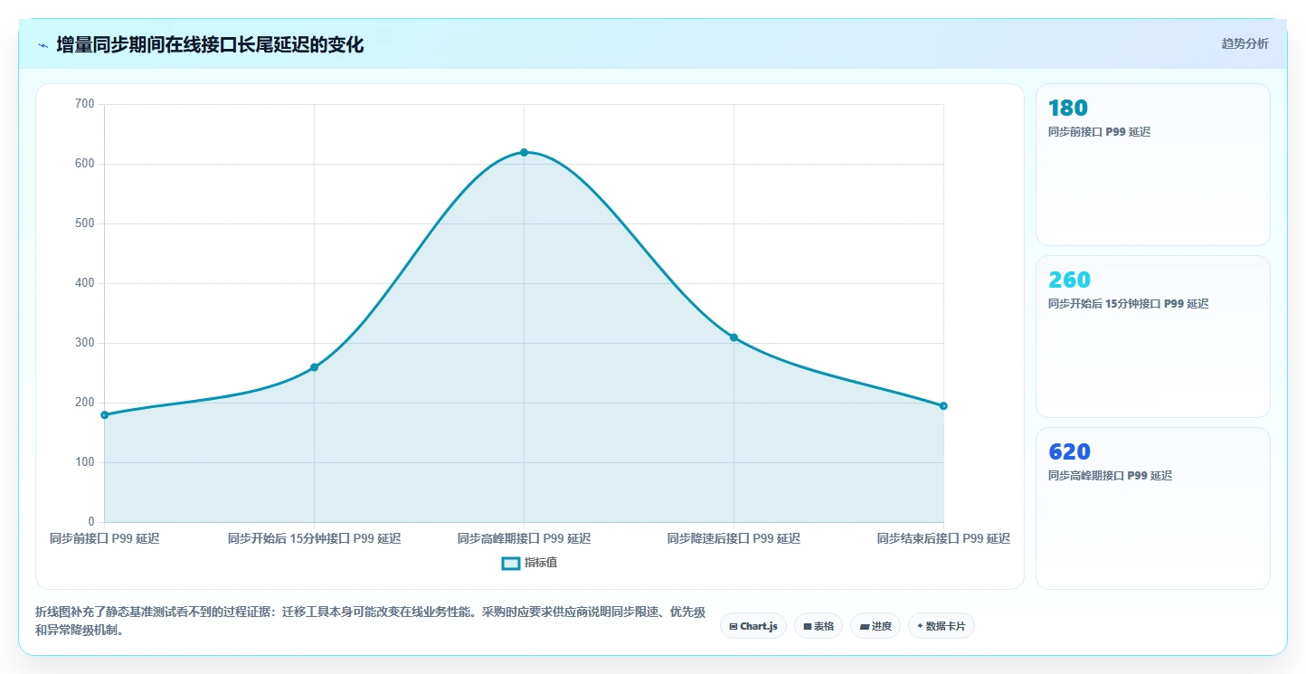Click the y-axis value 500

85,223
